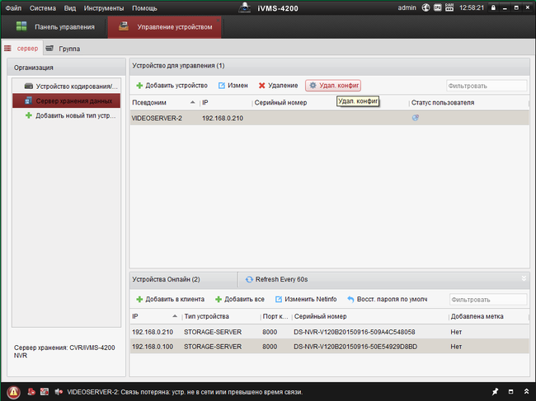
Task: Select managed device IP 192.168.0.210 cell
Action: pyautogui.click(x=223, y=118)
